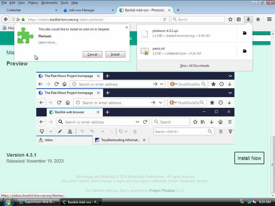
Task: Open a new tab with the plus button
Action: [178, 10]
